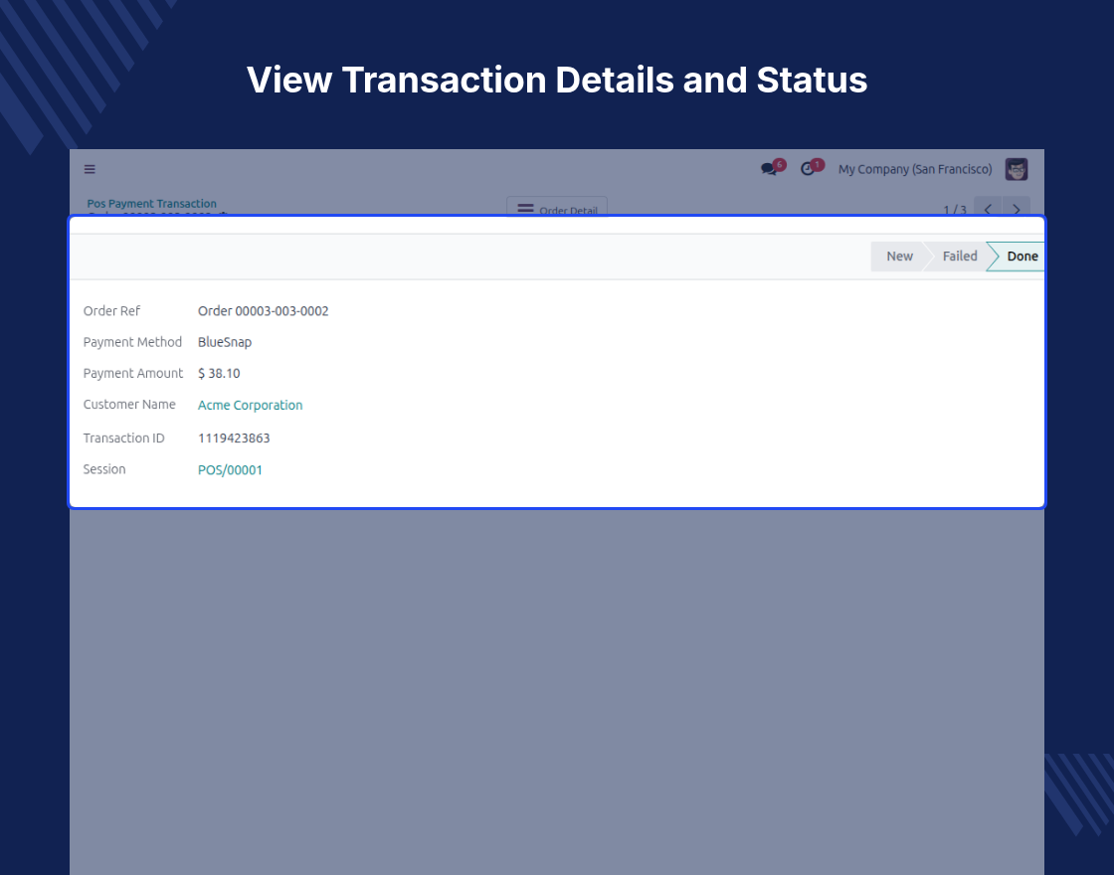
Task: Open Pos Payment Transaction breadcrumb
Action: coord(152,203)
